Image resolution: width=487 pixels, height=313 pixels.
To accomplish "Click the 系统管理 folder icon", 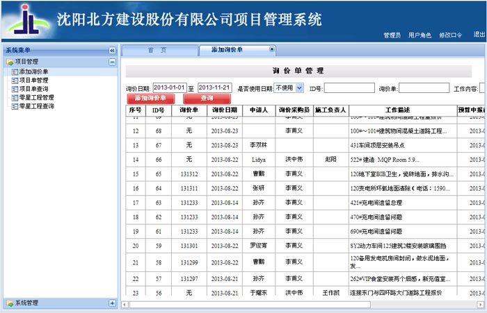I will click(x=10, y=303).
